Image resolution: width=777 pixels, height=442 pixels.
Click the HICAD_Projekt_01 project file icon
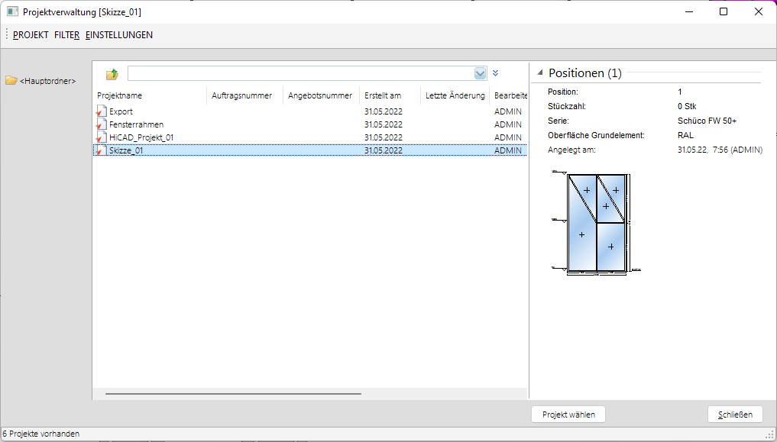click(x=101, y=137)
